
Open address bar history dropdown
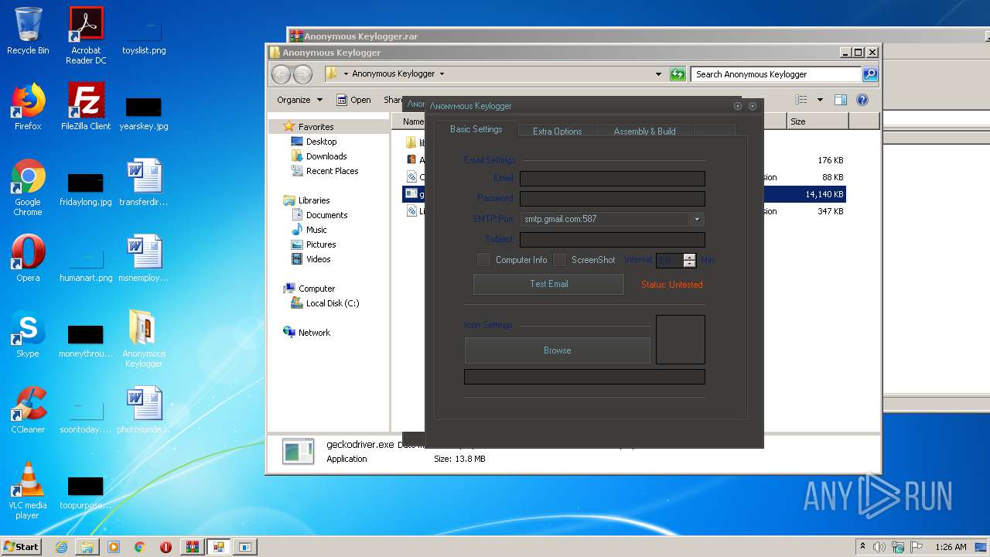tap(658, 74)
